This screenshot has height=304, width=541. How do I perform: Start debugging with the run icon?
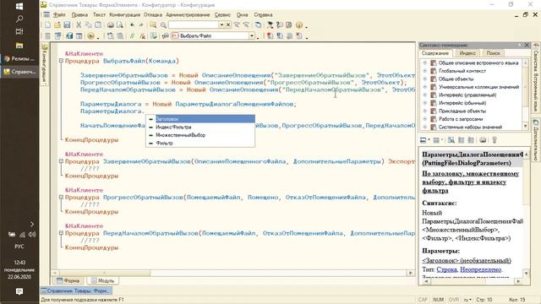pyautogui.click(x=90, y=35)
